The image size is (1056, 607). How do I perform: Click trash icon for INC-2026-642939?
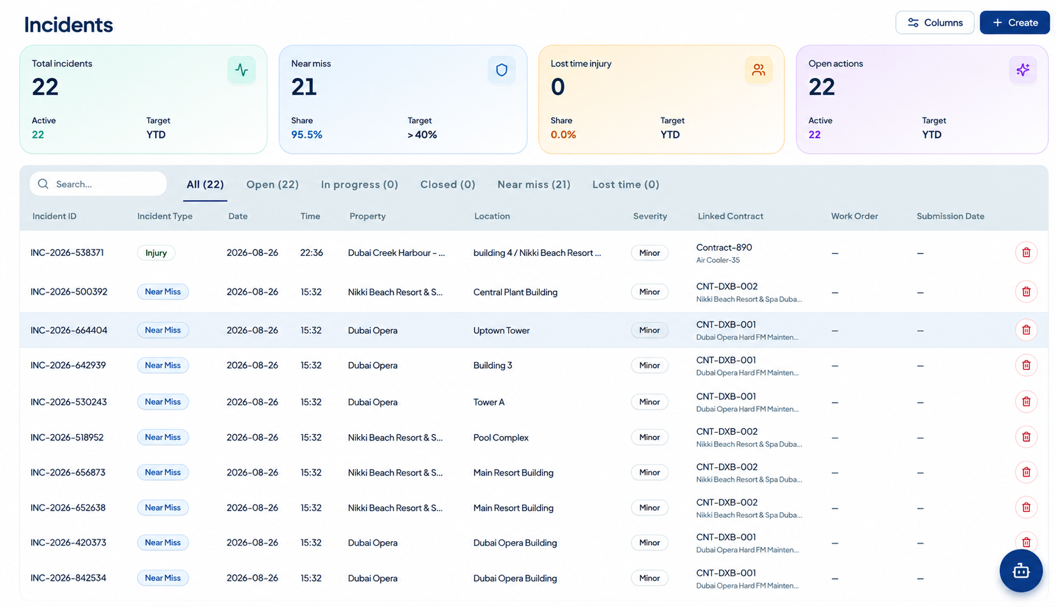click(x=1026, y=365)
